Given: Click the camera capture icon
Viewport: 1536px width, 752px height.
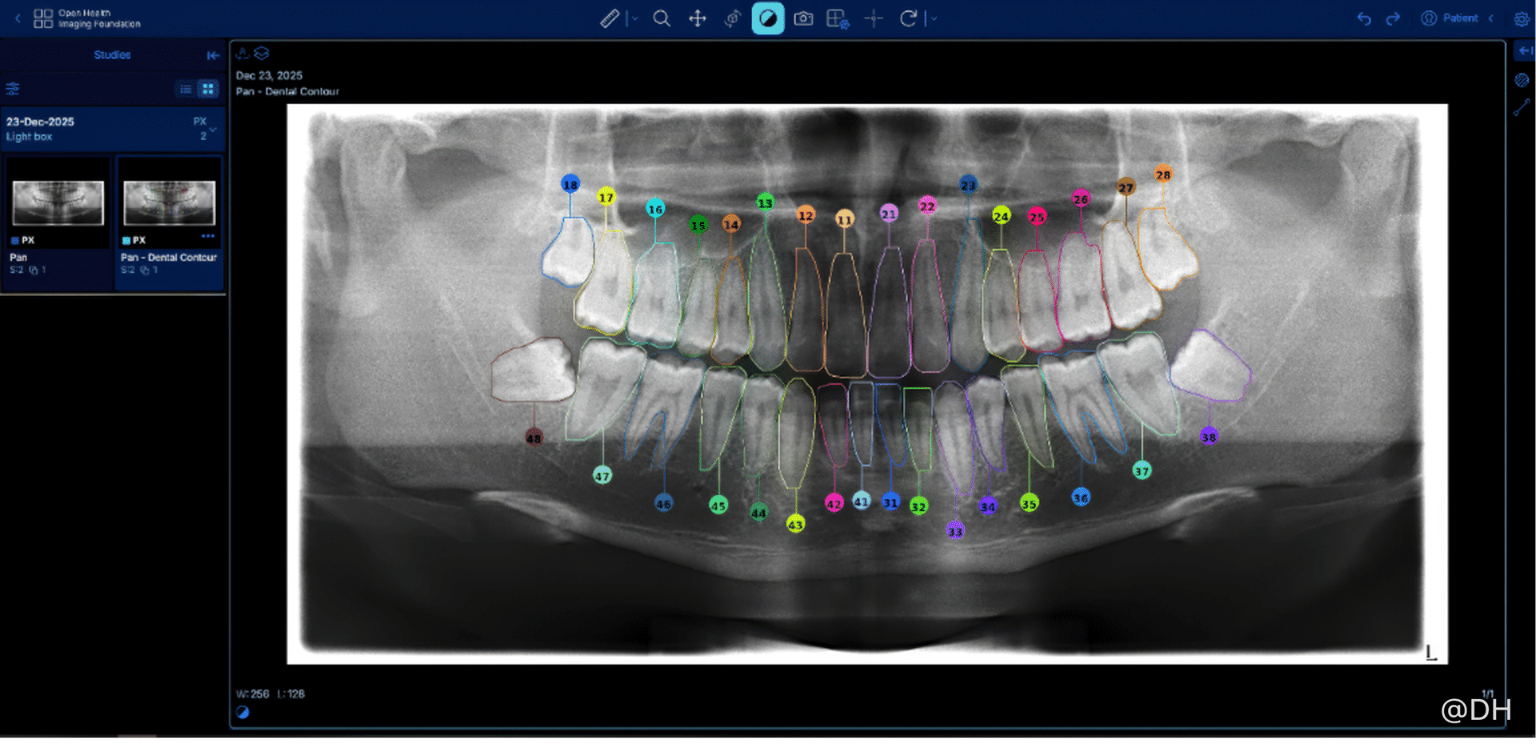Looking at the screenshot, I should pos(803,18).
